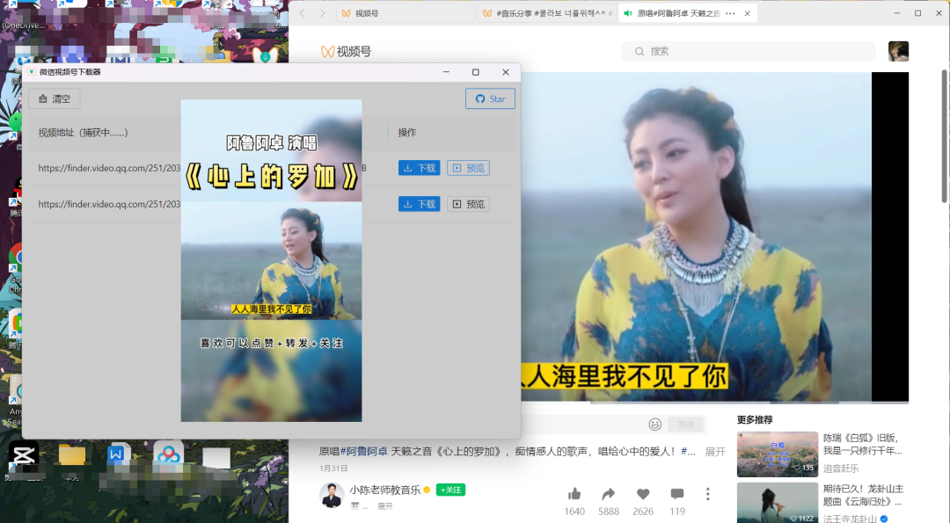This screenshot has width=950, height=523.
Task: Click the 发送 send comment button
Action: 686,425
